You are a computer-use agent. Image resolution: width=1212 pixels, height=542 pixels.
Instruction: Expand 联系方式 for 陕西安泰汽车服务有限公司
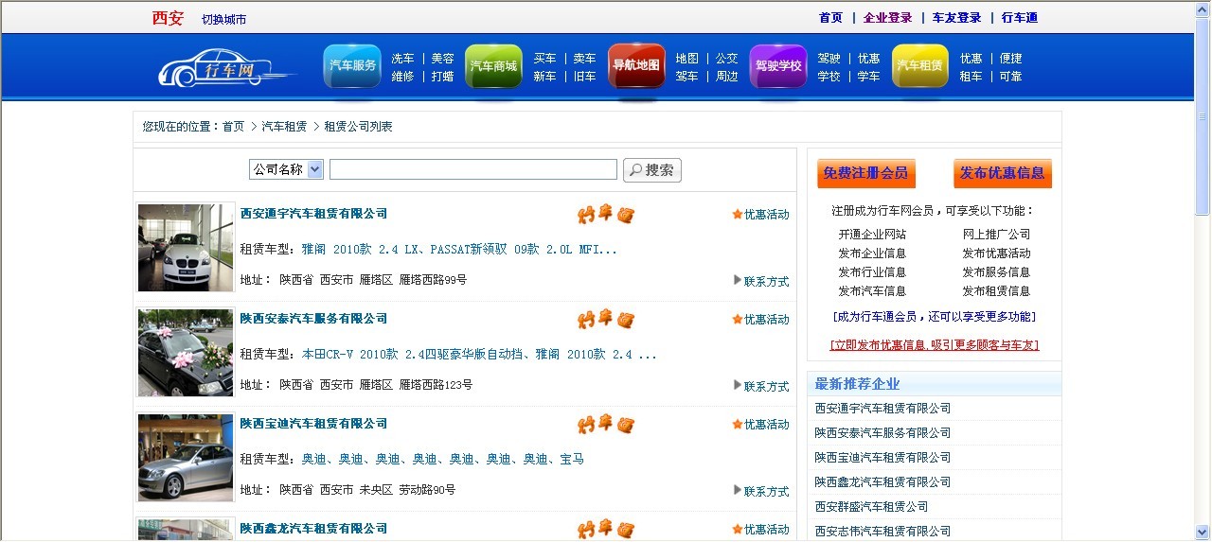pyautogui.click(x=761, y=386)
